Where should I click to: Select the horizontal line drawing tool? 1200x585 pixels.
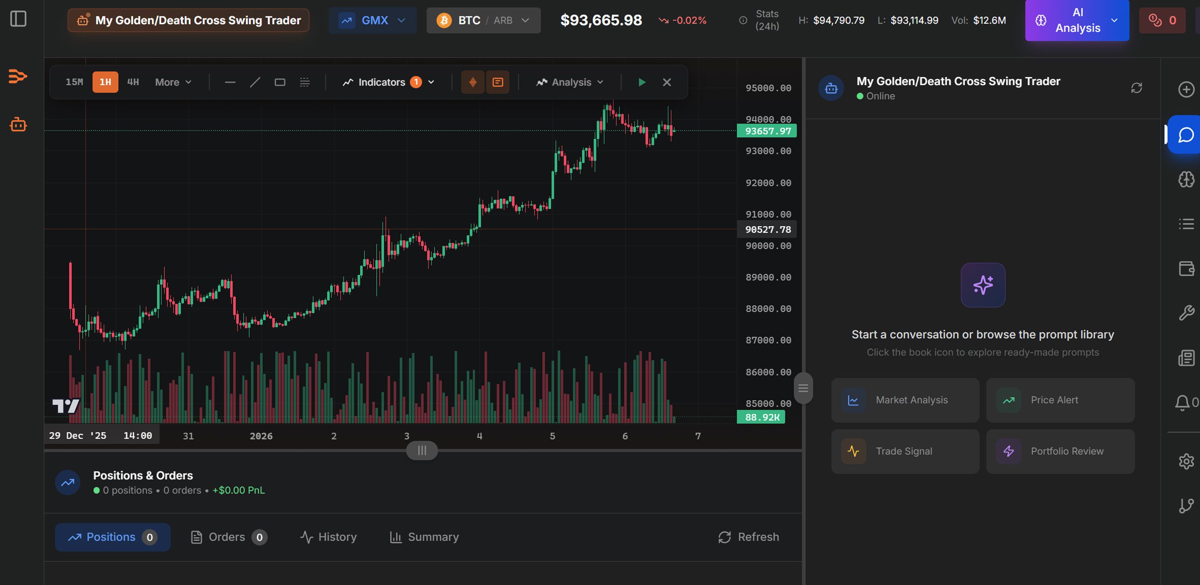click(x=230, y=83)
